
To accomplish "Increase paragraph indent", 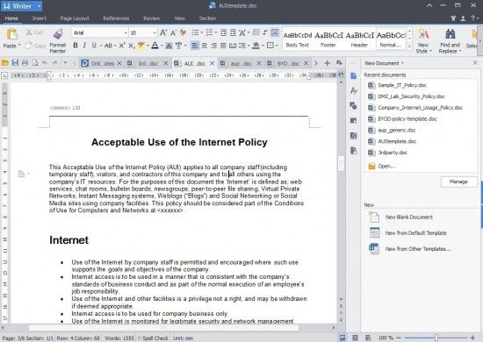I will tap(234, 32).
